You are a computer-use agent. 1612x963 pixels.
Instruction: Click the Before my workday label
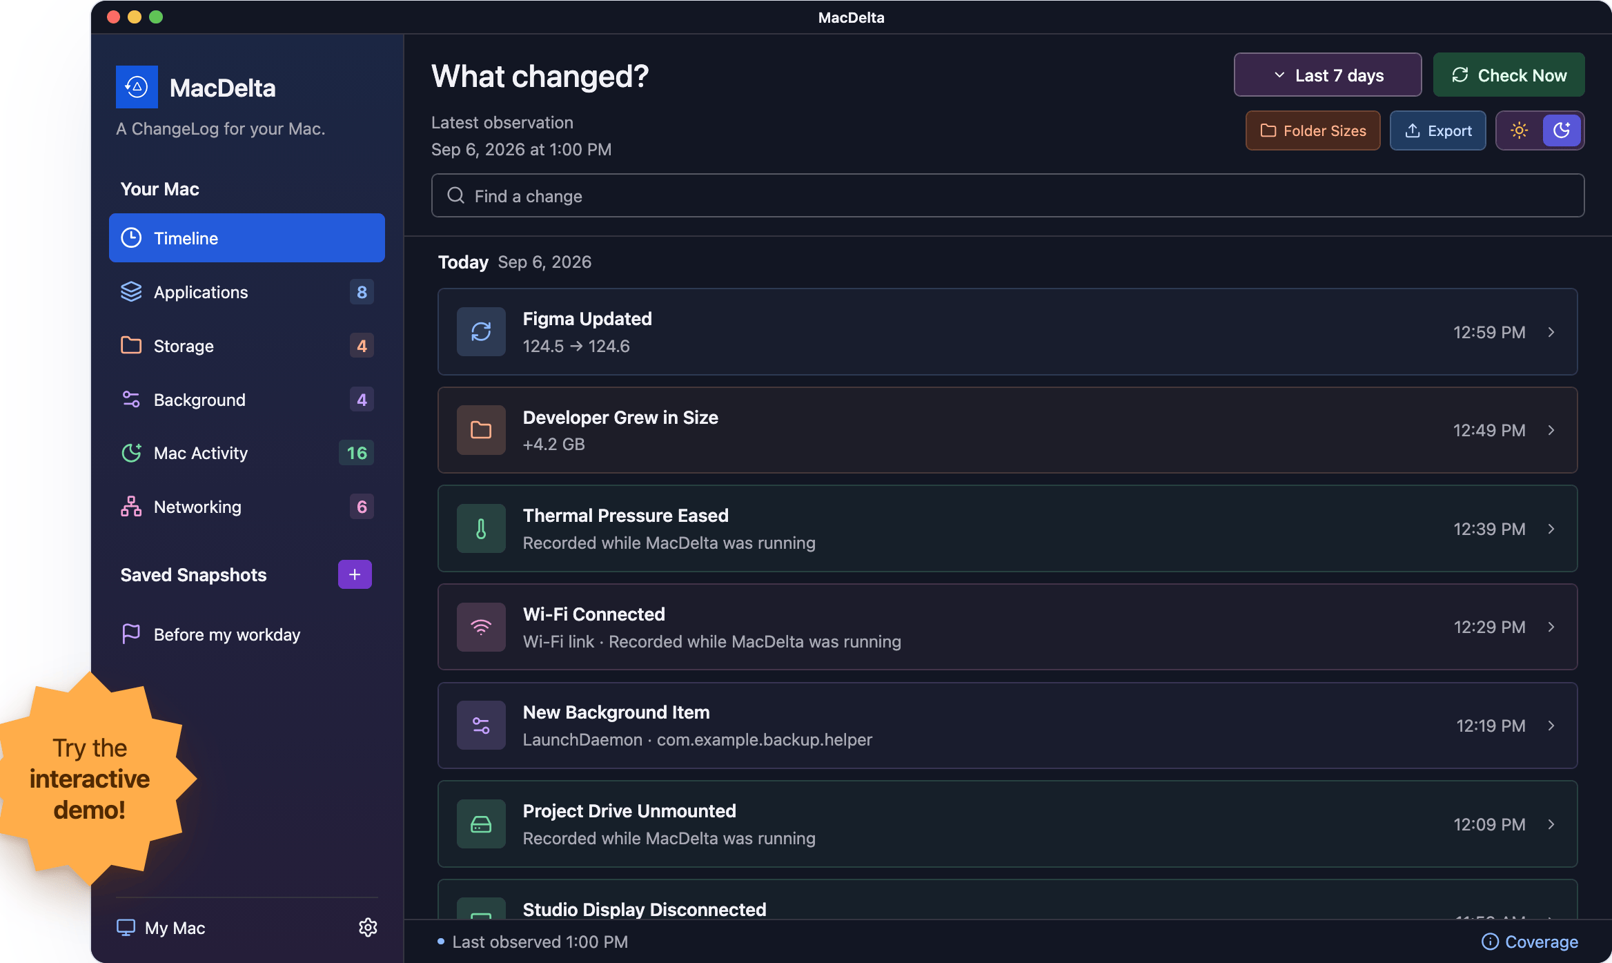(227, 634)
